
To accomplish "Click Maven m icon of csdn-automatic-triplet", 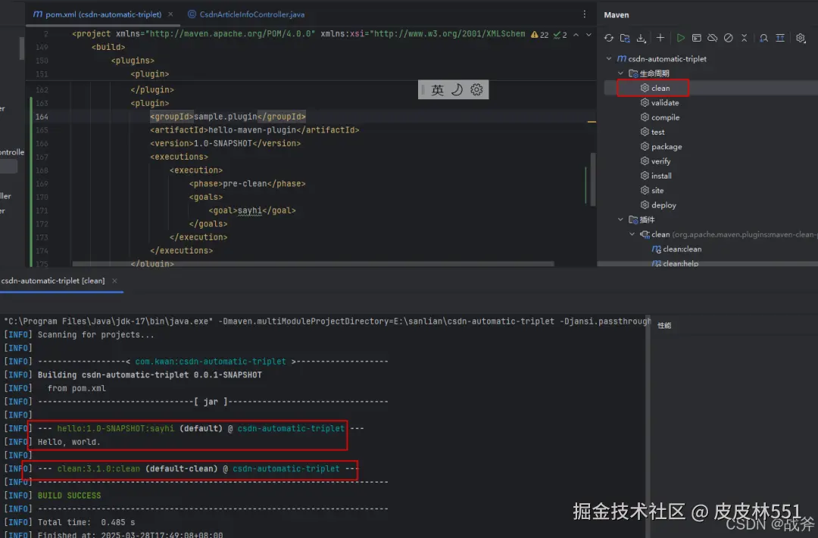I will coord(621,59).
